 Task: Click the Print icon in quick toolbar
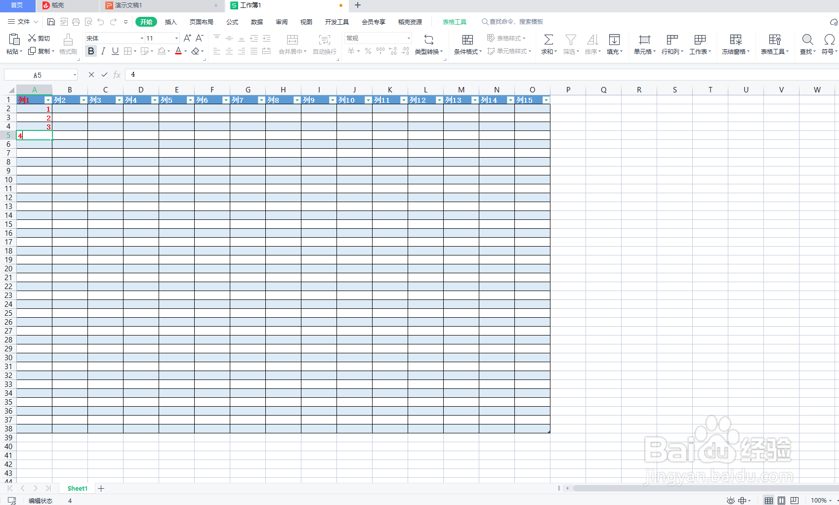(x=76, y=22)
